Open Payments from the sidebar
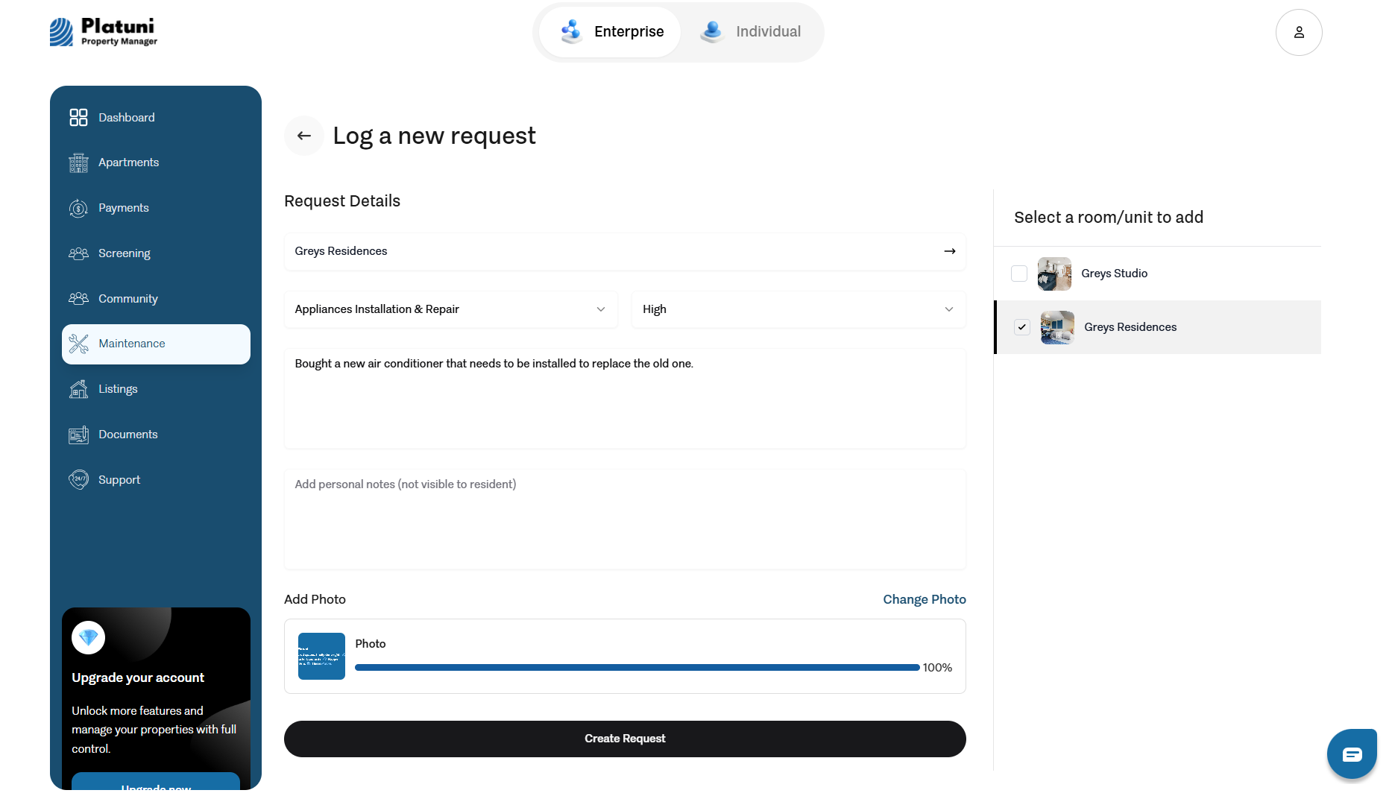The height and width of the screenshot is (796, 1392). [x=156, y=208]
